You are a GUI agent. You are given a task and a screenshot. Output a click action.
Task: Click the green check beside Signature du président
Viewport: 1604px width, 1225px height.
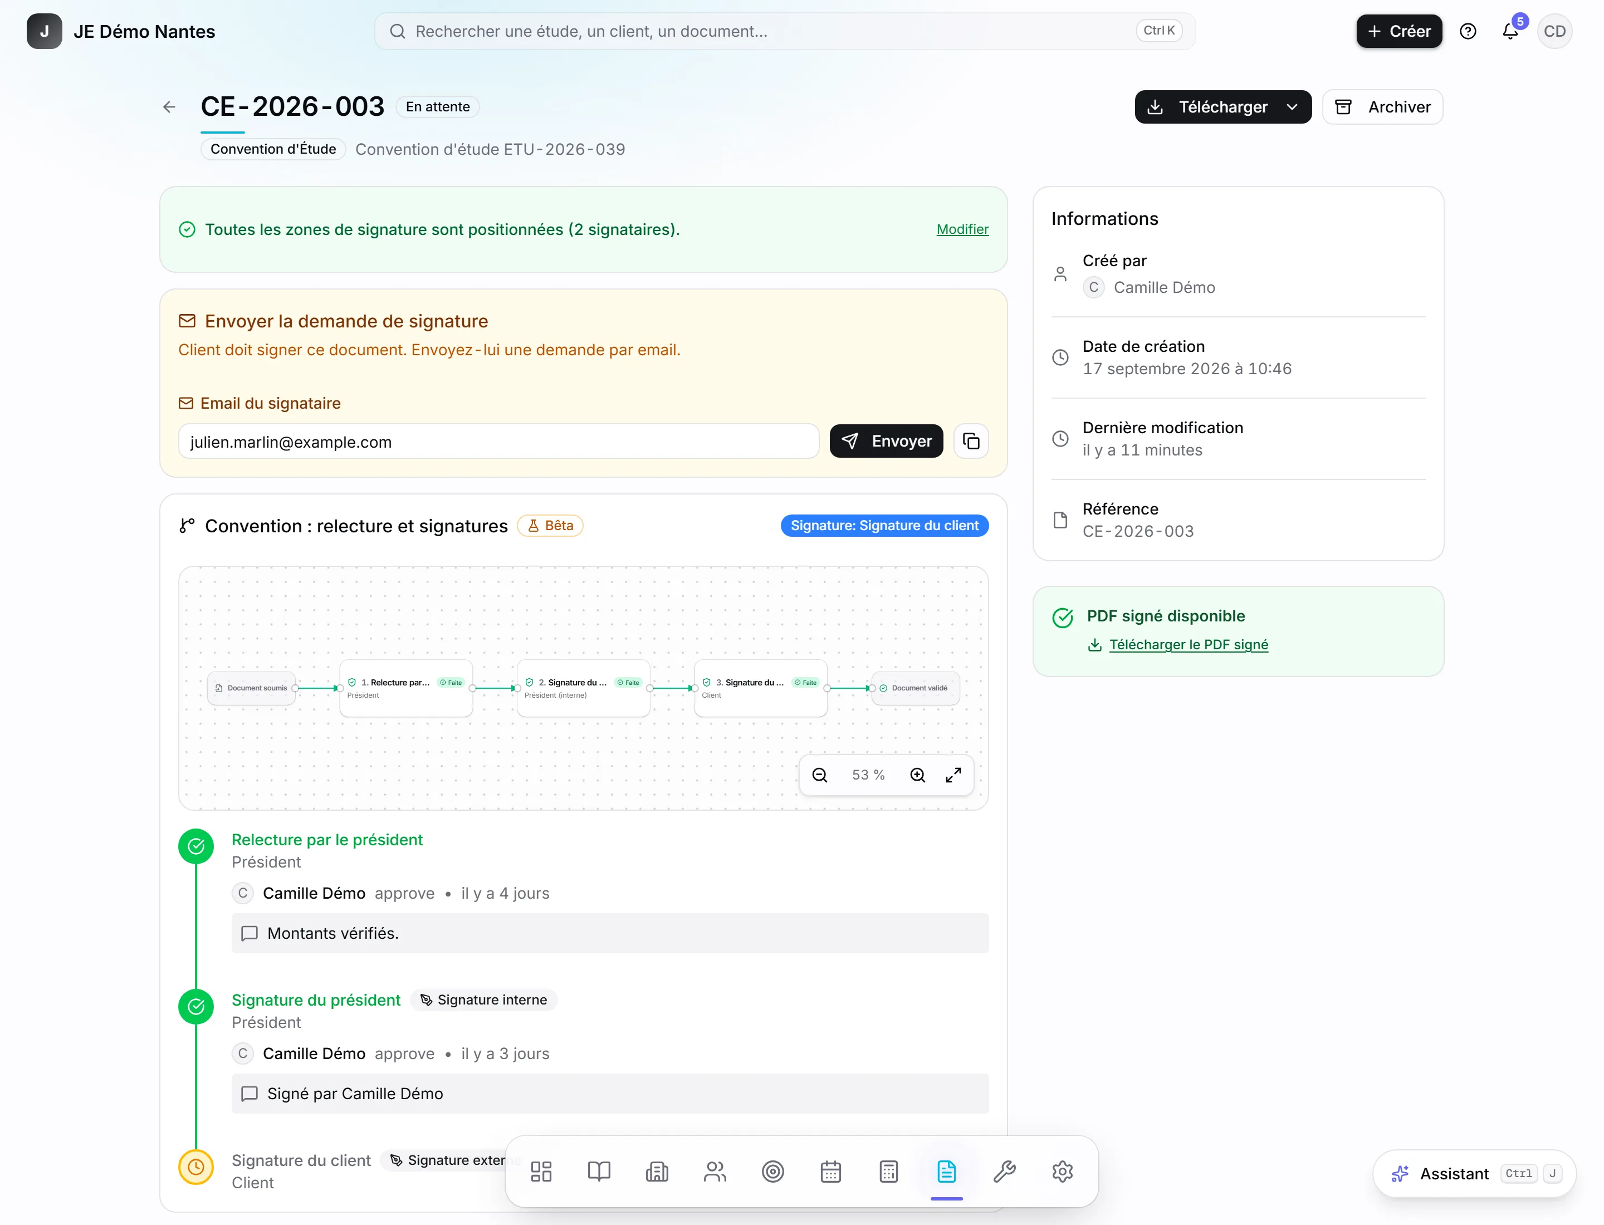click(196, 1007)
